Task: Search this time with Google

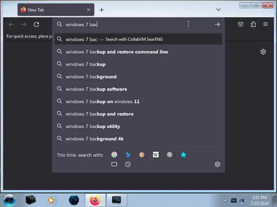Action: click(x=114, y=155)
